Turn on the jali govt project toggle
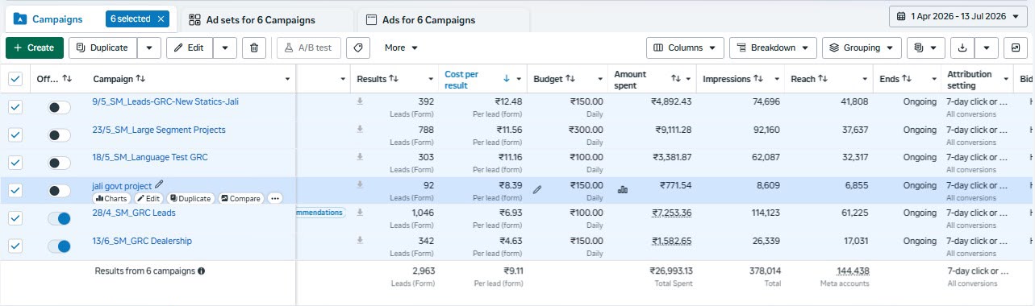The width and height of the screenshot is (1035, 306). point(59,191)
